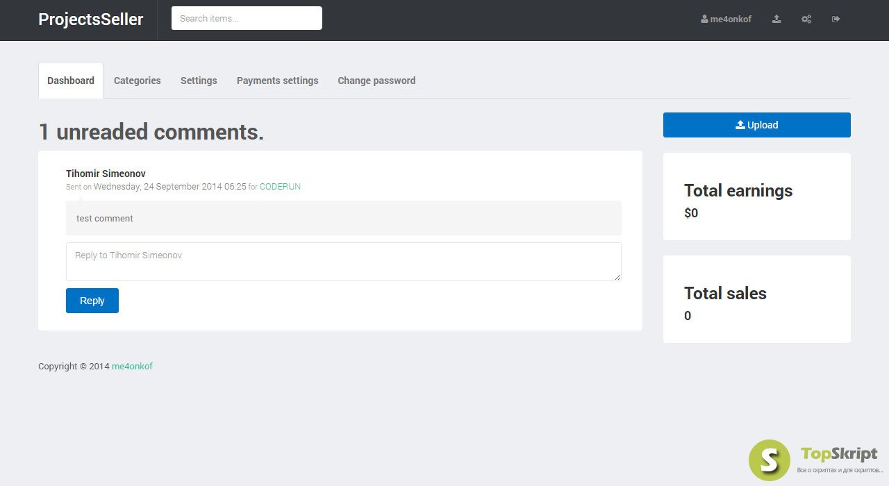This screenshot has height=486, width=889.
Task: Grab the reply textarea corner handle
Action: point(617,276)
